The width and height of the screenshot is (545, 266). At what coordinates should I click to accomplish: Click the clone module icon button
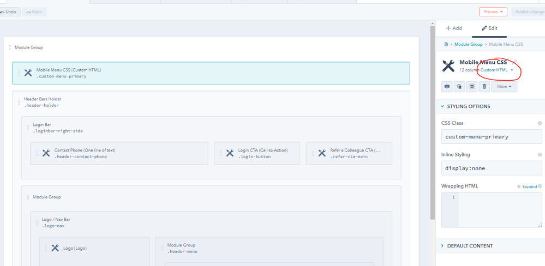(x=459, y=87)
